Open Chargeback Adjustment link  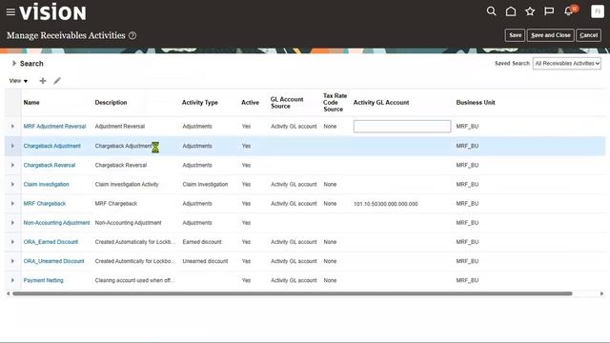[x=51, y=146]
